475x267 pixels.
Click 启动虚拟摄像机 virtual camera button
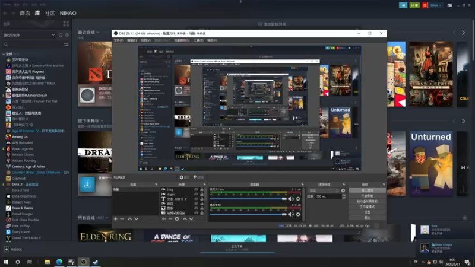(x=367, y=201)
